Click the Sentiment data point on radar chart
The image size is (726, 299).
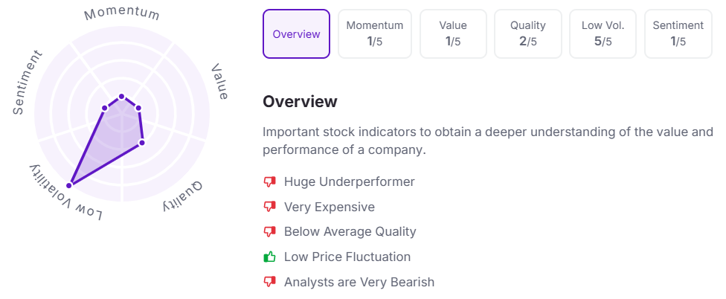[105, 108]
